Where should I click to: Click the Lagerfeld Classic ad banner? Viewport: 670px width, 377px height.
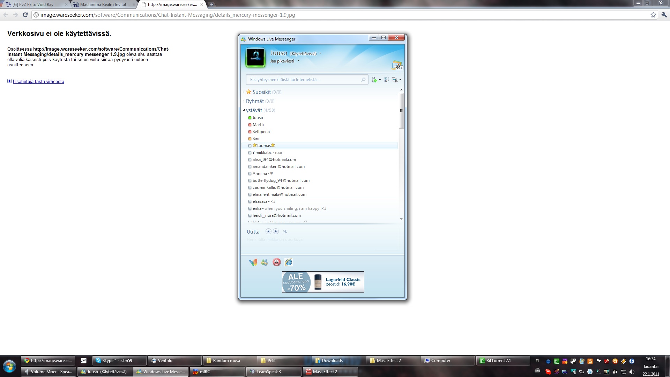(323, 282)
